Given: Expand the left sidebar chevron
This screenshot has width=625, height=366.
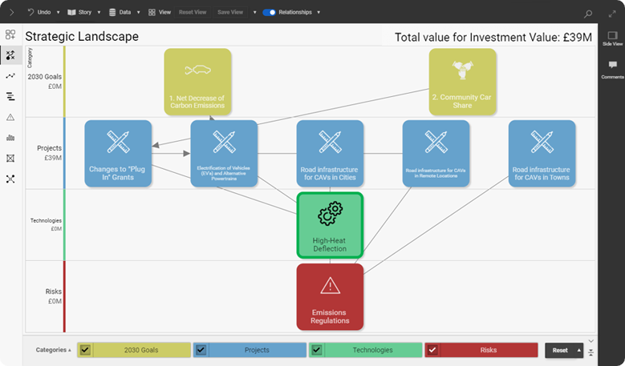Looking at the screenshot, I should (x=10, y=13).
